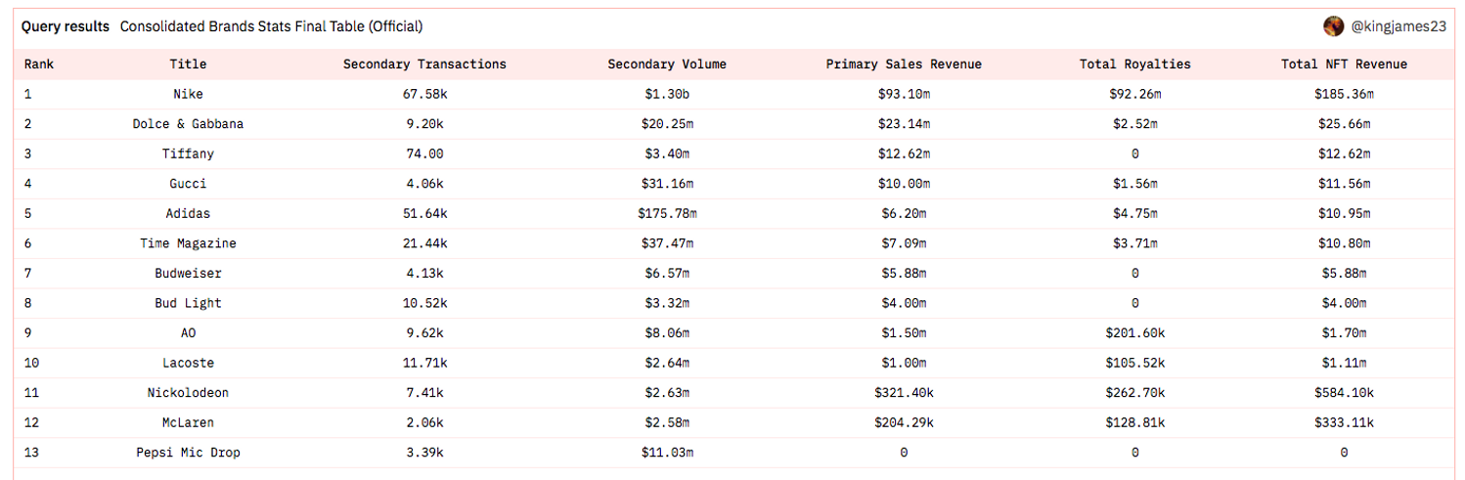Sort by Total Royalties column header
This screenshot has width=1465, height=480.
tap(1134, 65)
